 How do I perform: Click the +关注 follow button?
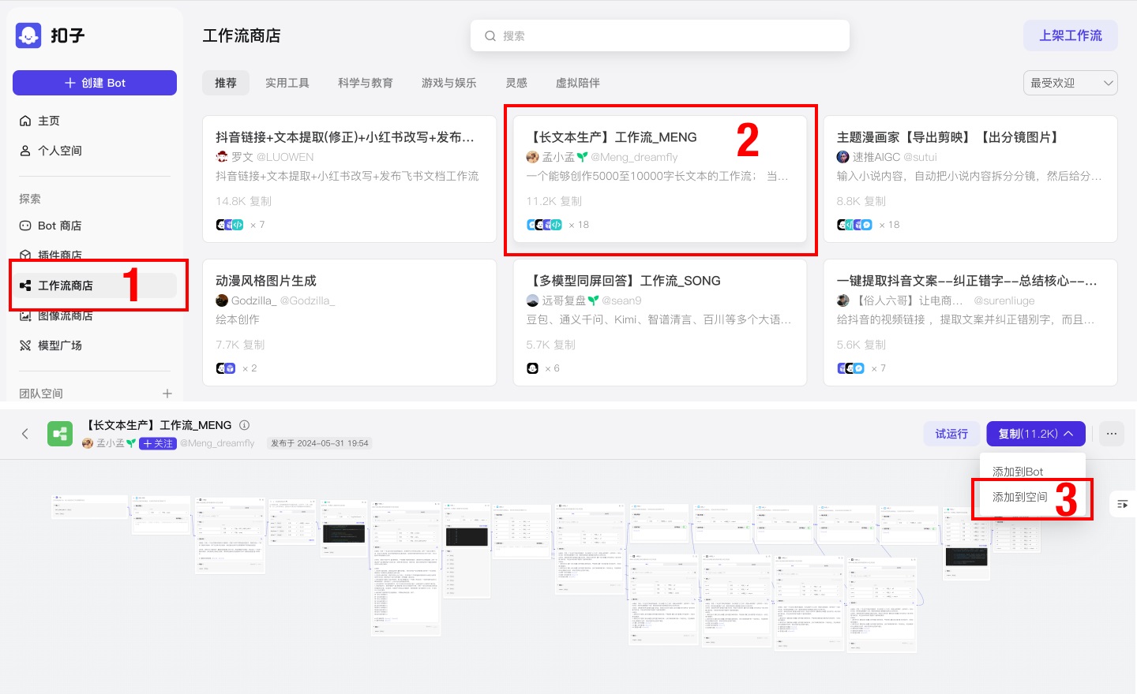(158, 443)
